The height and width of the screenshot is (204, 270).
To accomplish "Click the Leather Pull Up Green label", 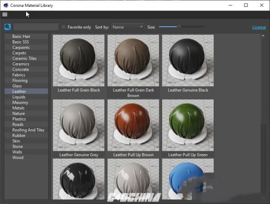I will 188,155.
